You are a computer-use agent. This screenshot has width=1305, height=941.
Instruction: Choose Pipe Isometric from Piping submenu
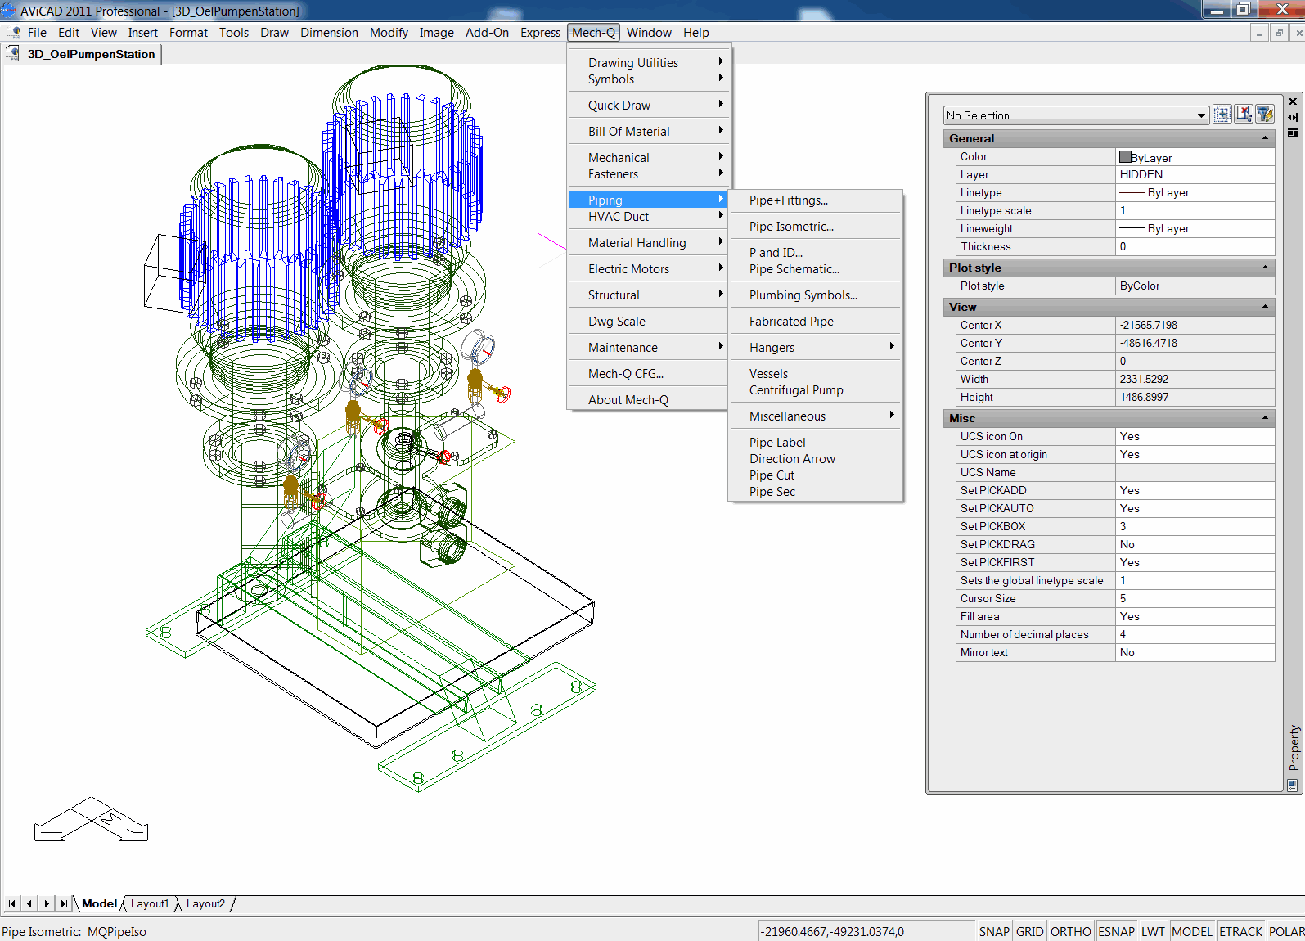(791, 227)
